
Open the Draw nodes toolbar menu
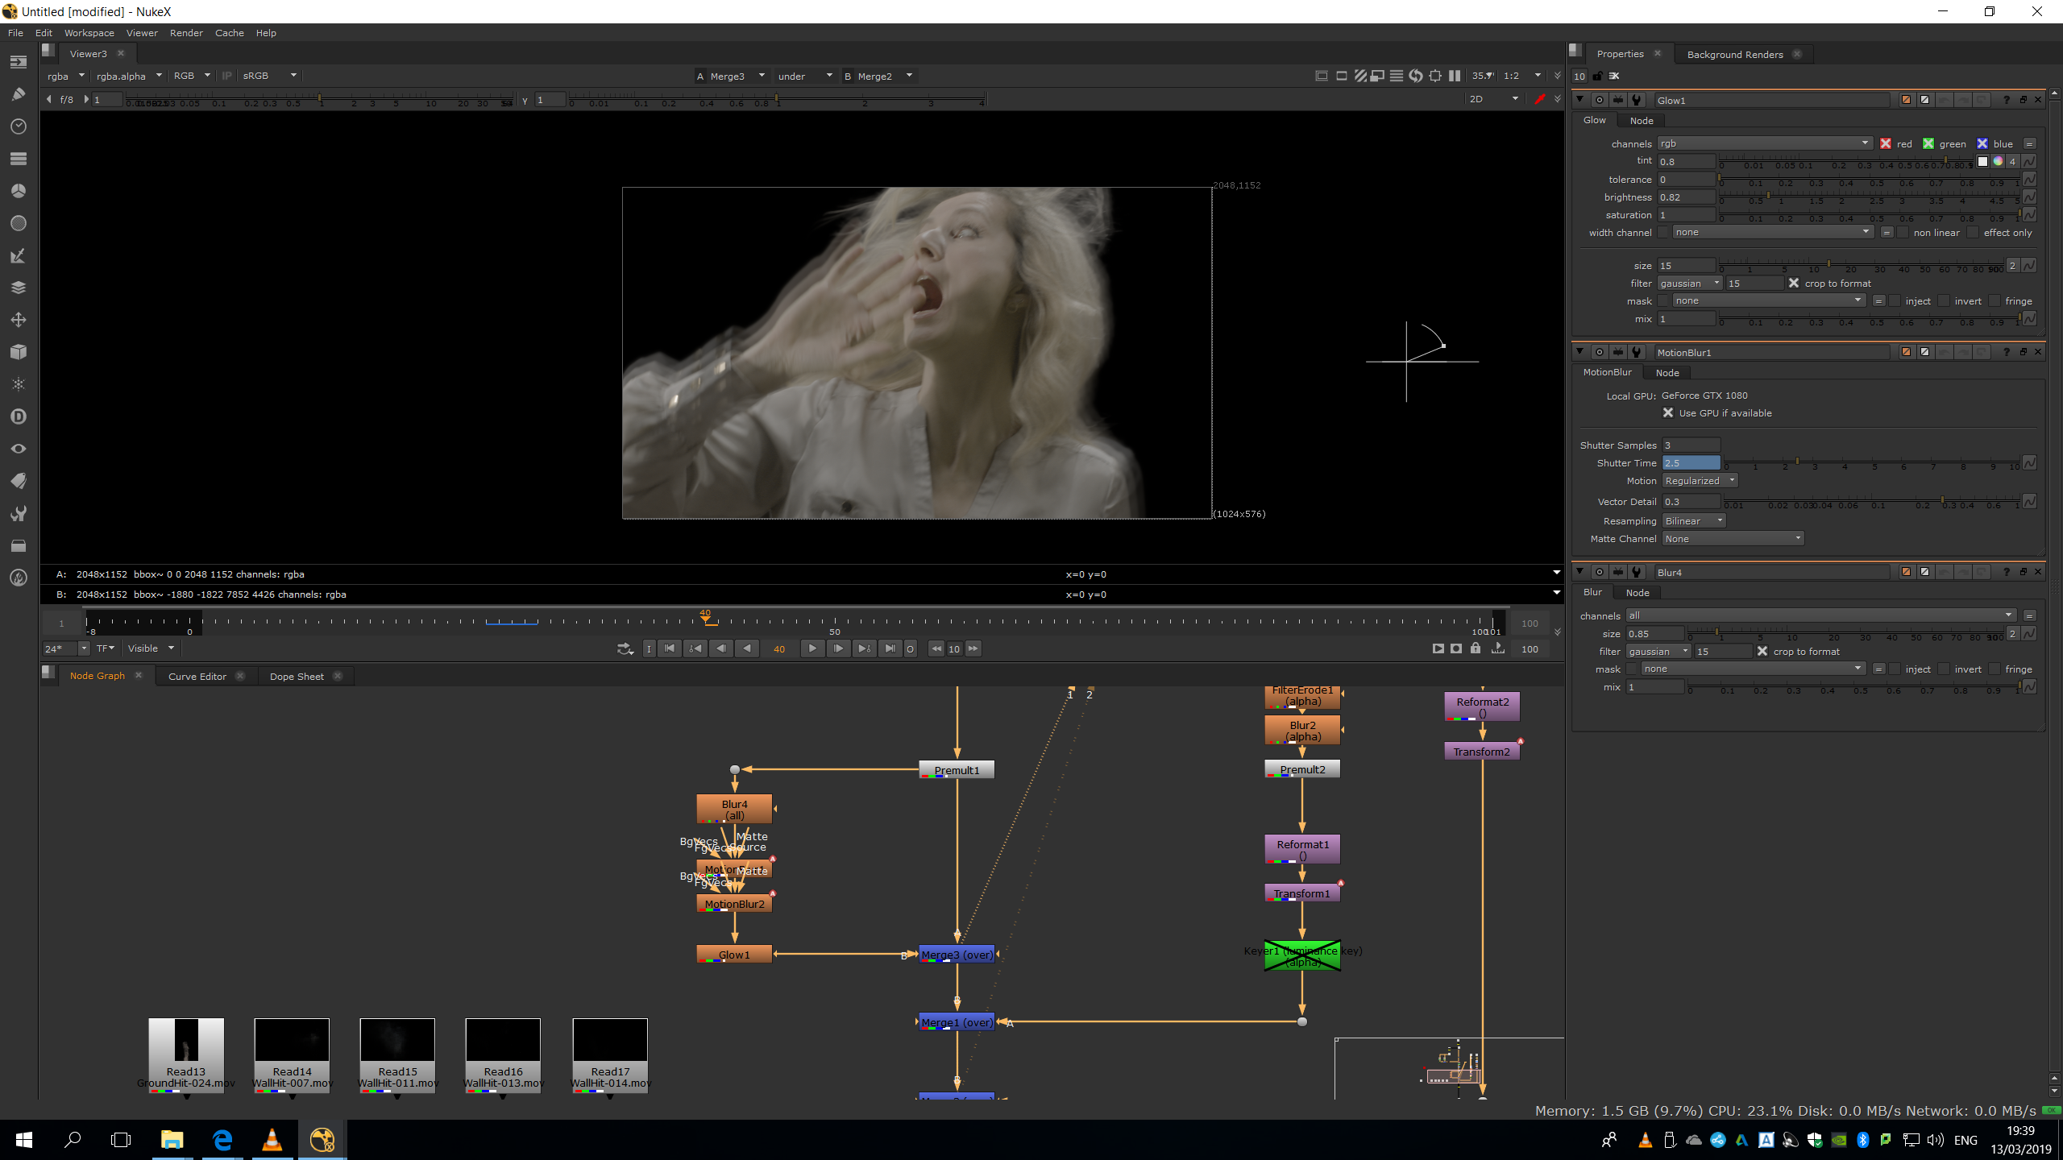18,94
